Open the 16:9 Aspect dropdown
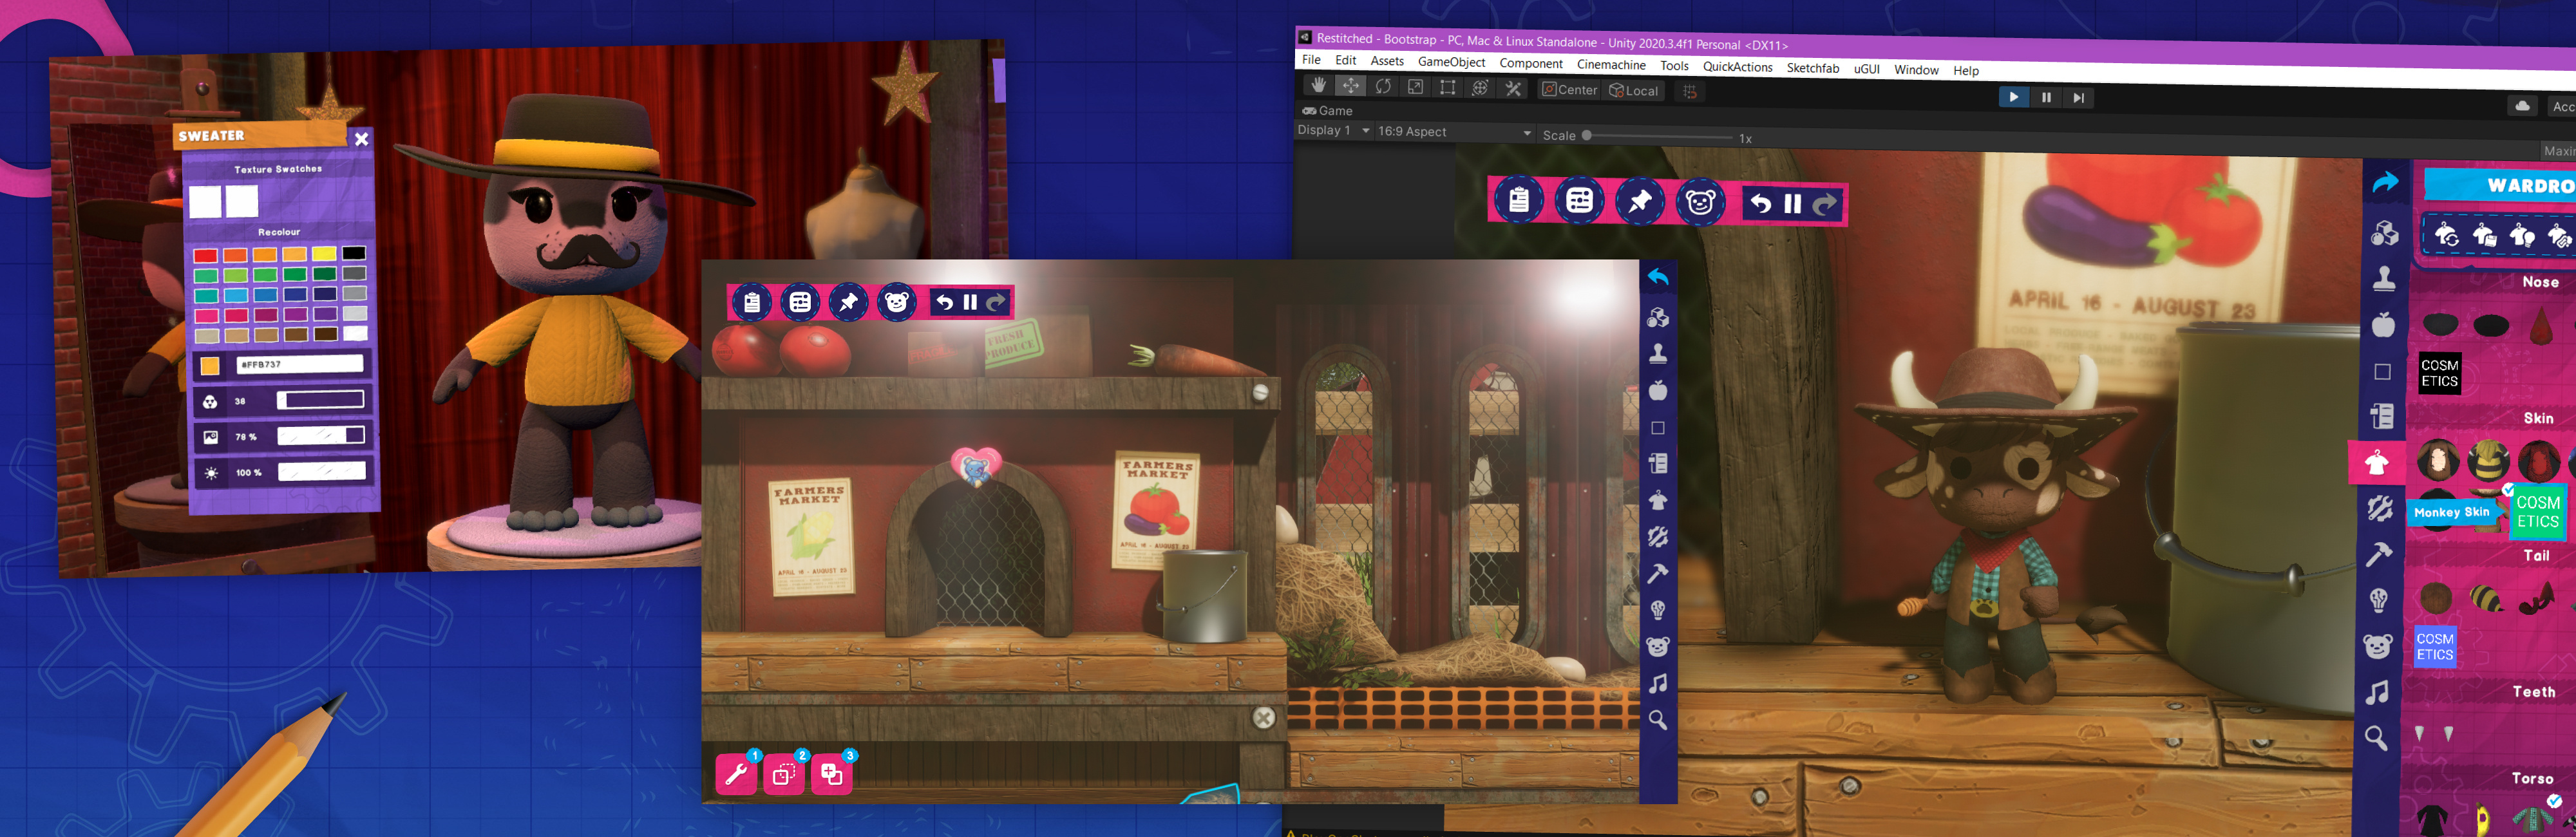 1454,132
